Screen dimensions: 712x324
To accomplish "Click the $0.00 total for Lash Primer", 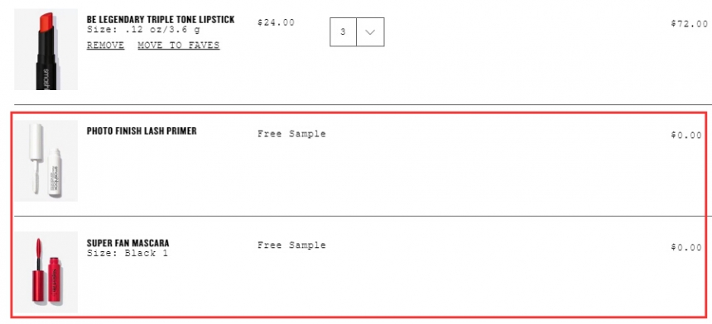I will click(686, 135).
